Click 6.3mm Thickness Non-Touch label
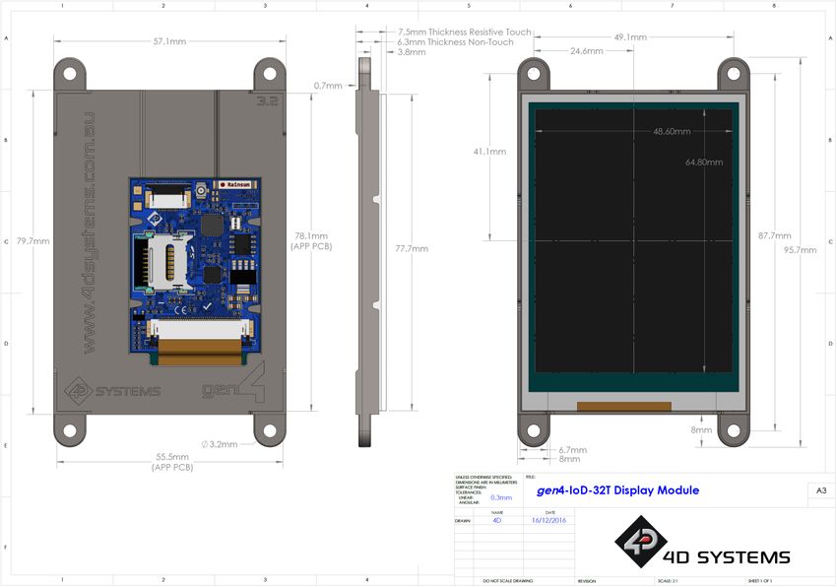The image size is (837, 587). (x=455, y=41)
